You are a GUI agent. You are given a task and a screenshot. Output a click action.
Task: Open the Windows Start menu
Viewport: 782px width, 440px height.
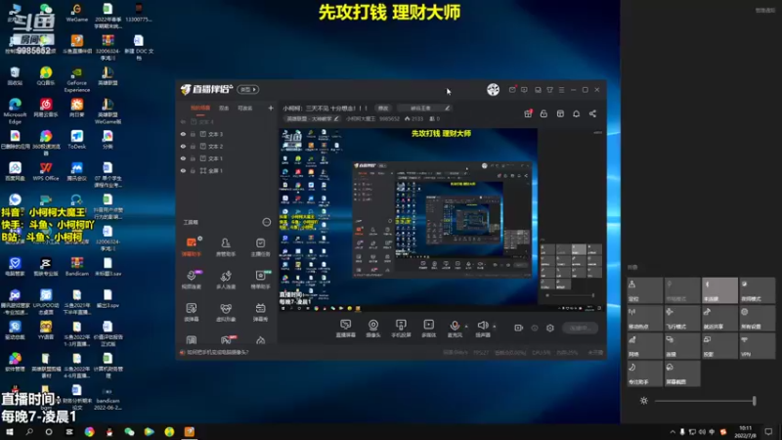pos(10,431)
